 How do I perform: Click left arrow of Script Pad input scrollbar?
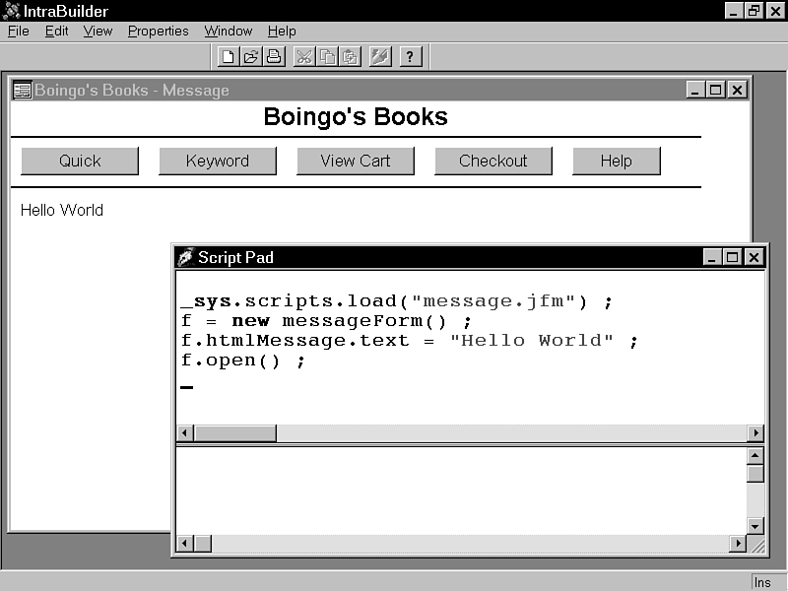click(185, 432)
